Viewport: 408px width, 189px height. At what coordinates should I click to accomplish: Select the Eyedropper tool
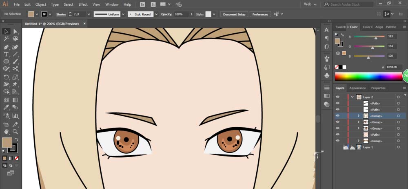click(6, 107)
